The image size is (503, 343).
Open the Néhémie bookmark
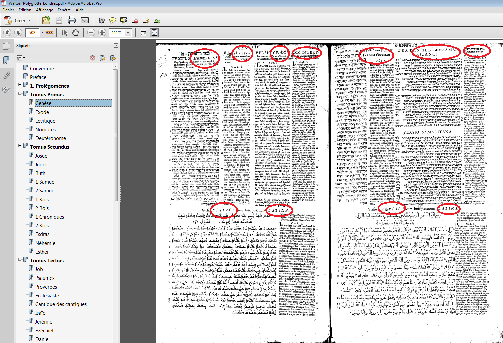(45, 243)
